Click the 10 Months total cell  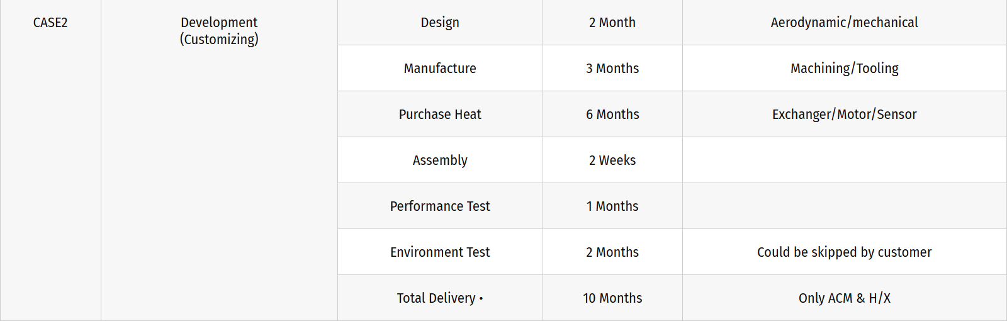(612, 298)
